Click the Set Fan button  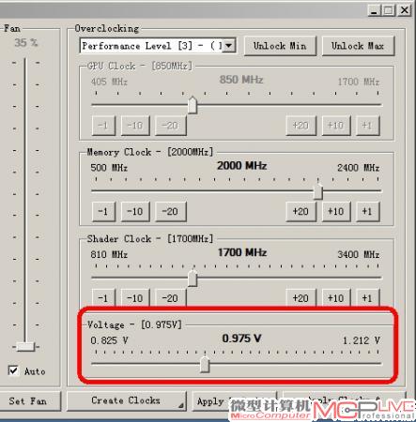pyautogui.click(x=28, y=401)
